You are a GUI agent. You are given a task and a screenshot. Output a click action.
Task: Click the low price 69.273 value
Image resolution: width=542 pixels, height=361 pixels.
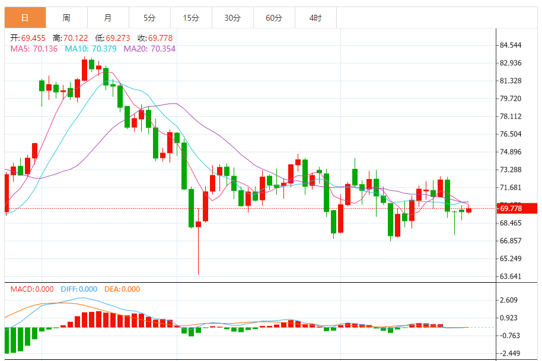tap(118, 38)
